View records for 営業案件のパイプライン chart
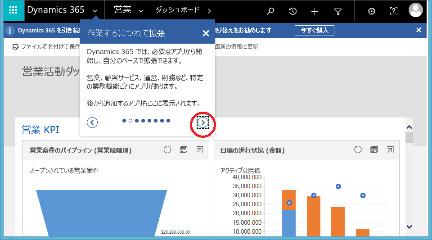Screen dimensions: 432x240 pyautogui.click(x=184, y=149)
